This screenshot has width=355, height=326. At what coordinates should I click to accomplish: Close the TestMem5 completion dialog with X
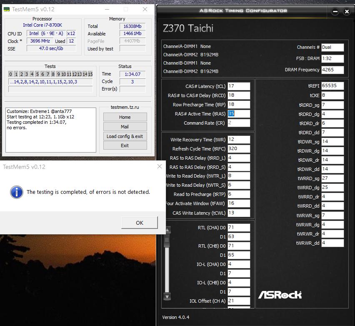(x=160, y=166)
